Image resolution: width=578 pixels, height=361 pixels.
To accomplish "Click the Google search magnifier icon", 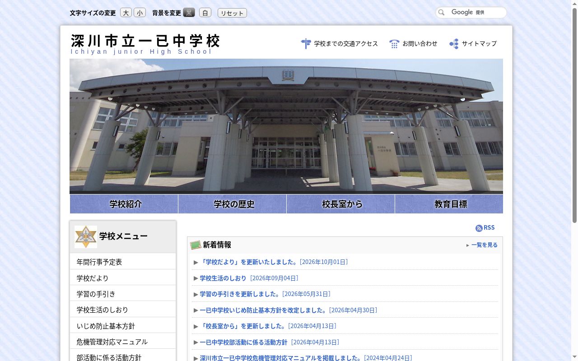I will coord(442,13).
